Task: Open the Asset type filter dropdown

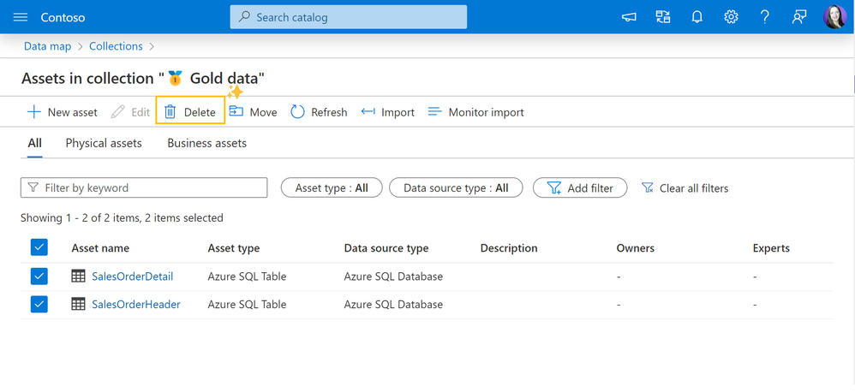Action: (332, 187)
